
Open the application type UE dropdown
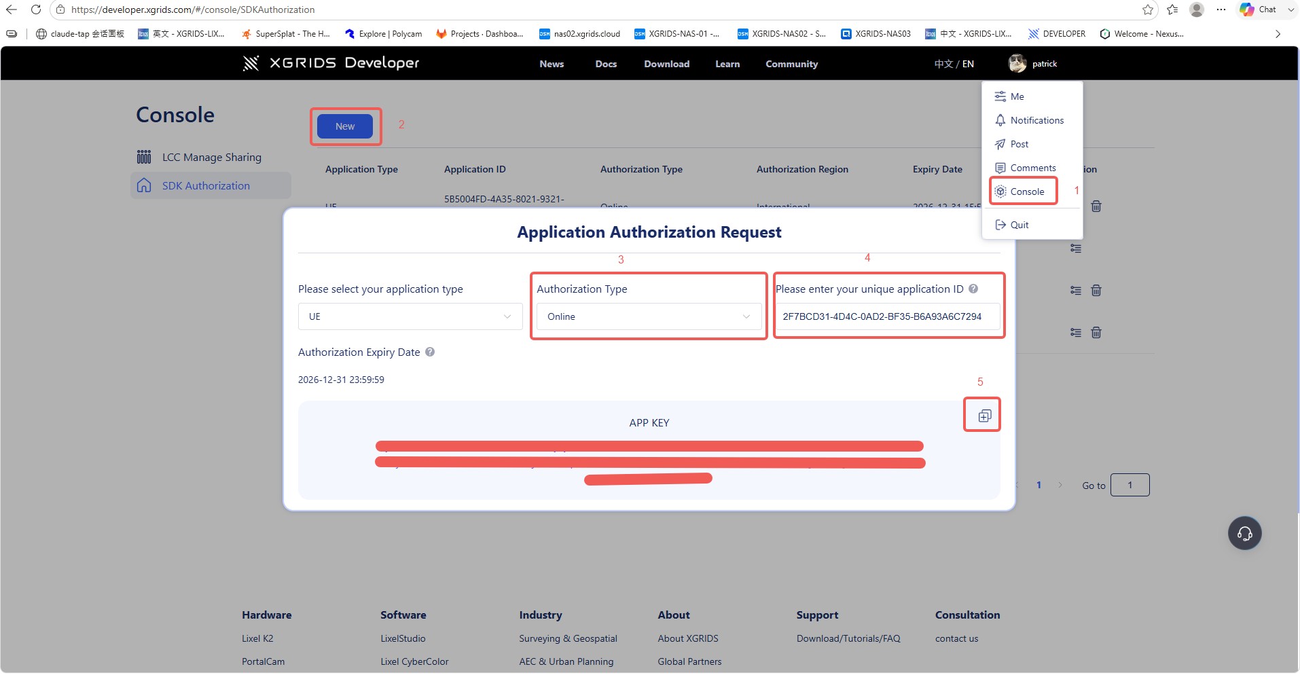[x=410, y=316]
